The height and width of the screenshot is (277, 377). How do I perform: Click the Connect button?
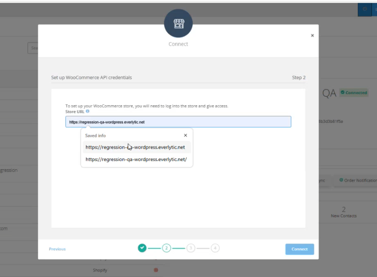(299, 249)
